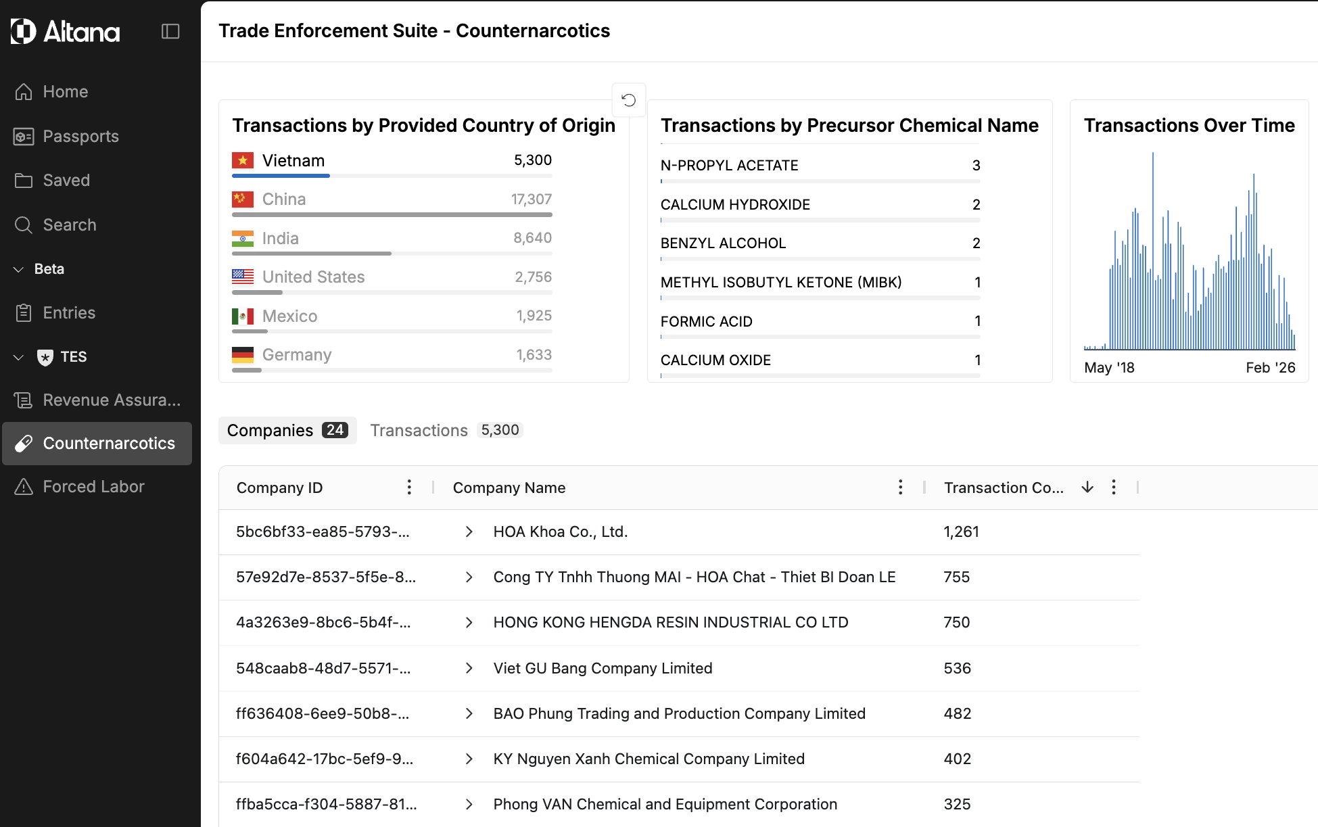
Task: Click the May '18 axis label
Action: [1109, 368]
